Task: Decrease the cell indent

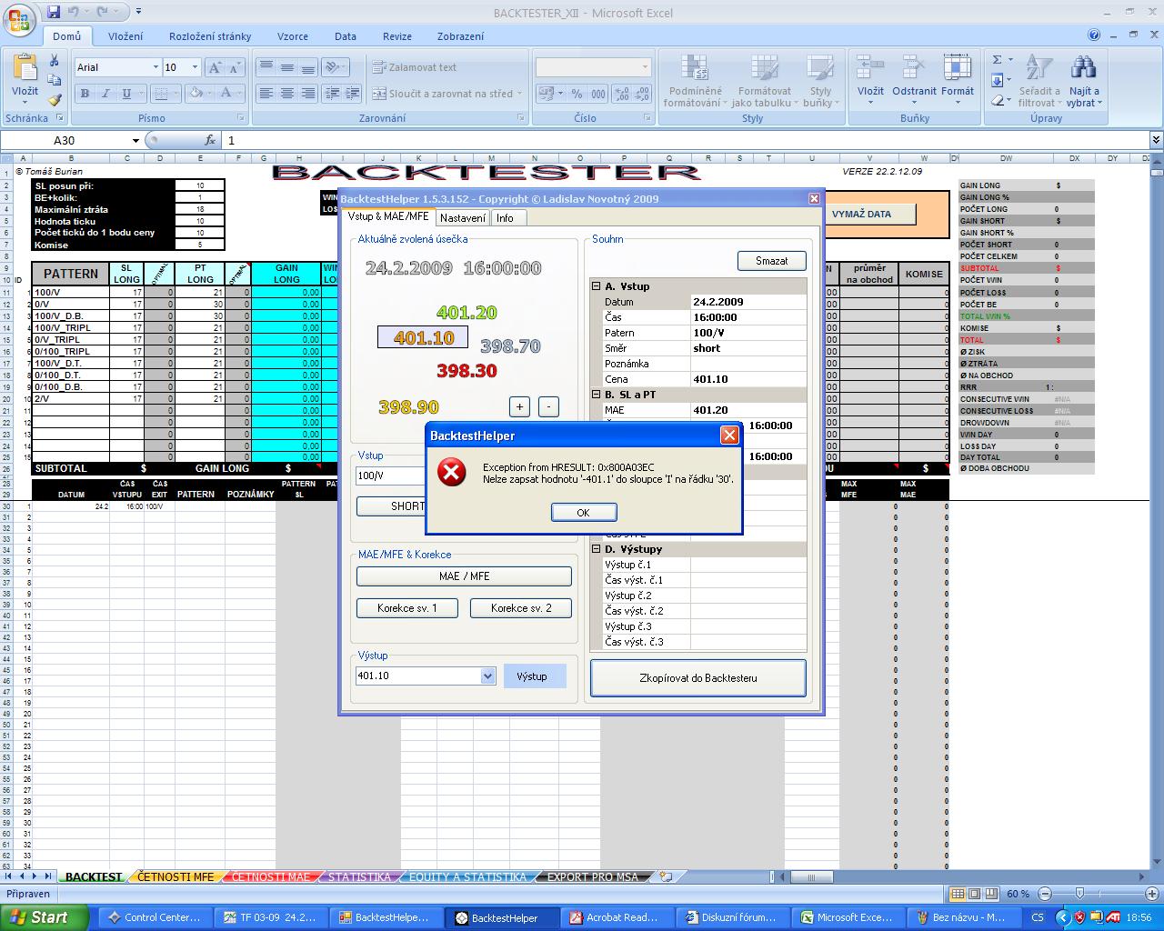Action: click(x=331, y=93)
